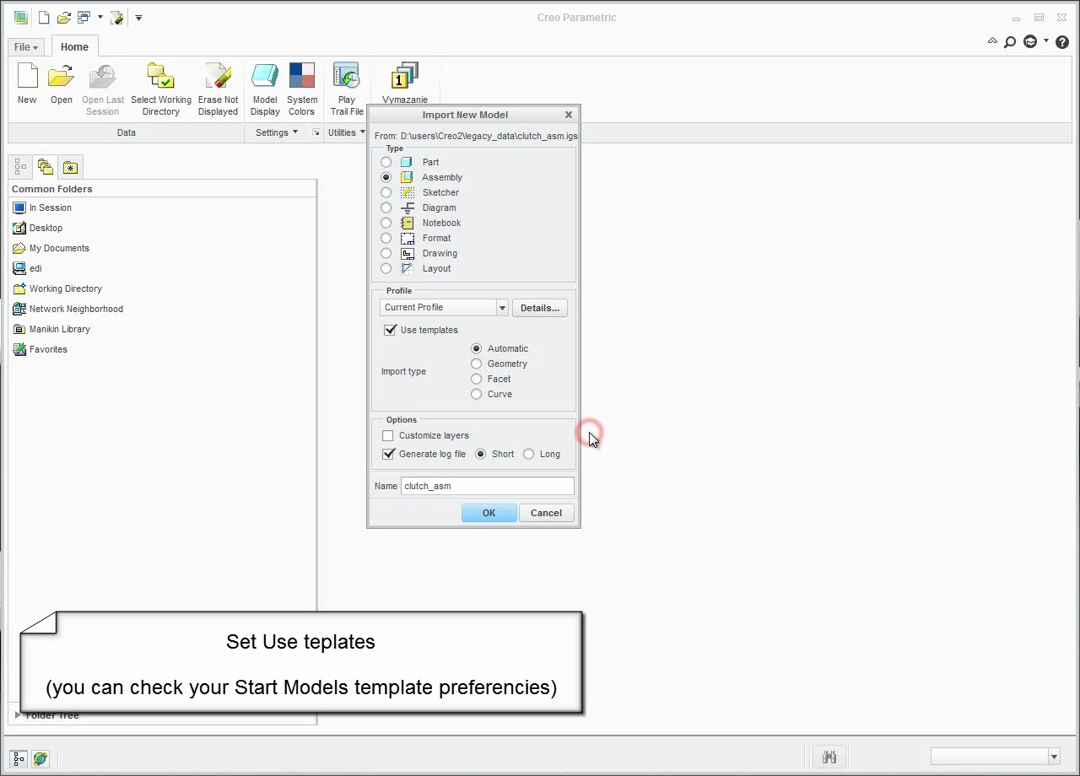
Task: Click the Details... profile button
Action: [x=540, y=308]
